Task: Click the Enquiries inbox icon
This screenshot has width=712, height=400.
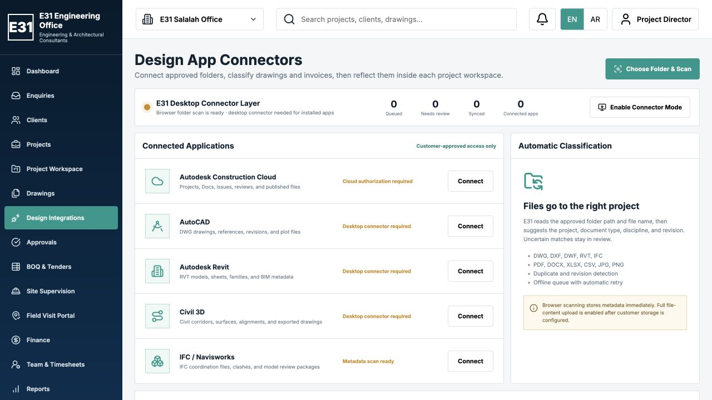Action: coord(16,96)
